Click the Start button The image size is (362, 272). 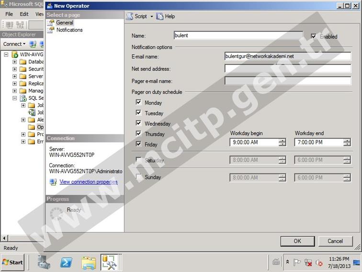click(x=12, y=262)
